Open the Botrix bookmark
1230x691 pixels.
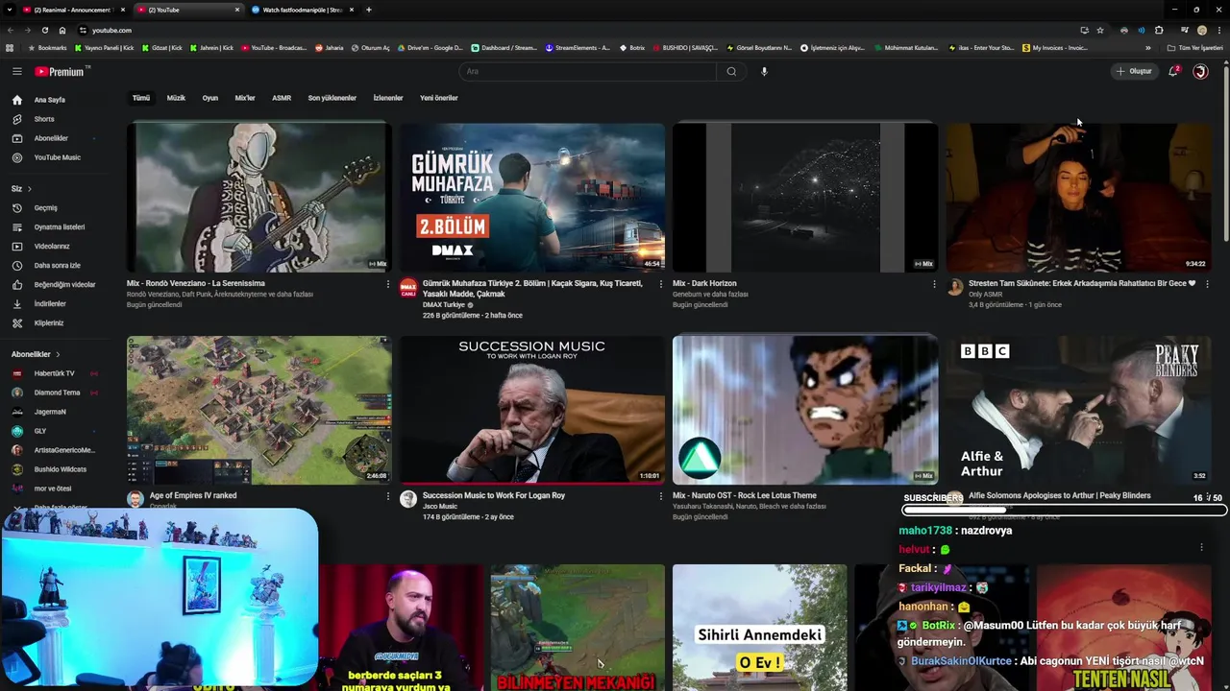(630, 47)
